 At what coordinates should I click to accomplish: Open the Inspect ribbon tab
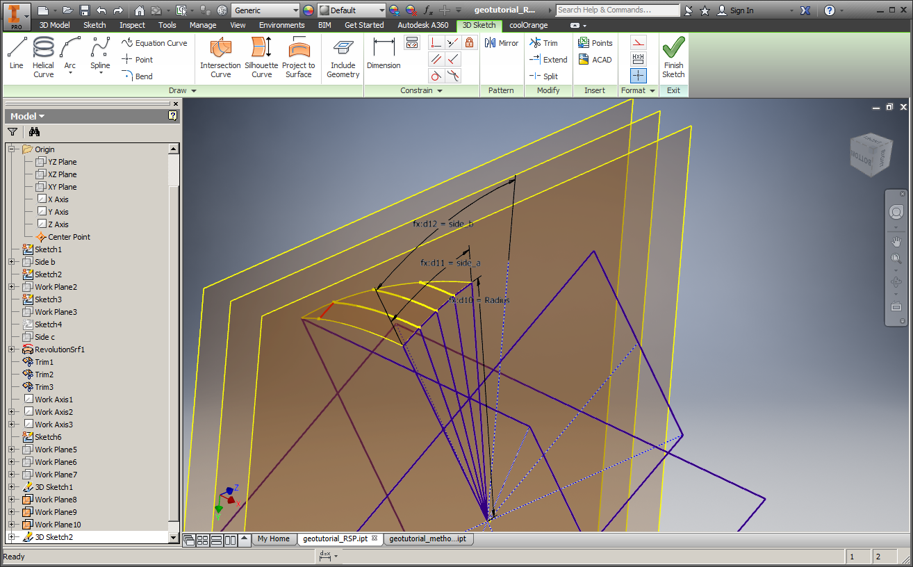(x=132, y=25)
